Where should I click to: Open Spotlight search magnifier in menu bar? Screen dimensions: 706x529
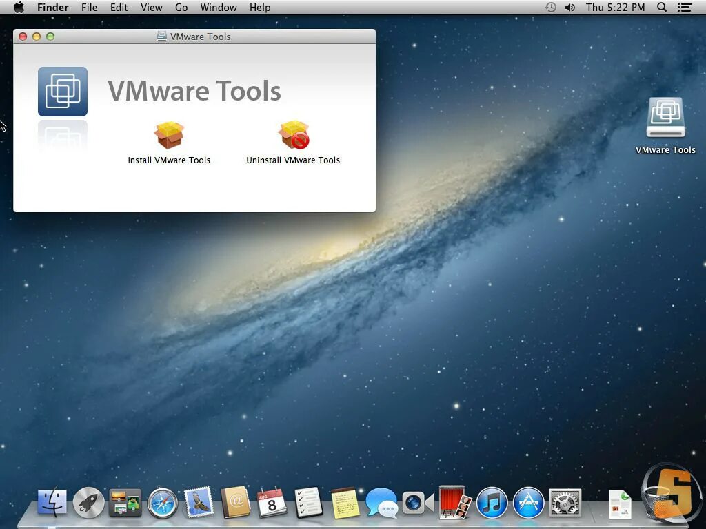point(662,7)
